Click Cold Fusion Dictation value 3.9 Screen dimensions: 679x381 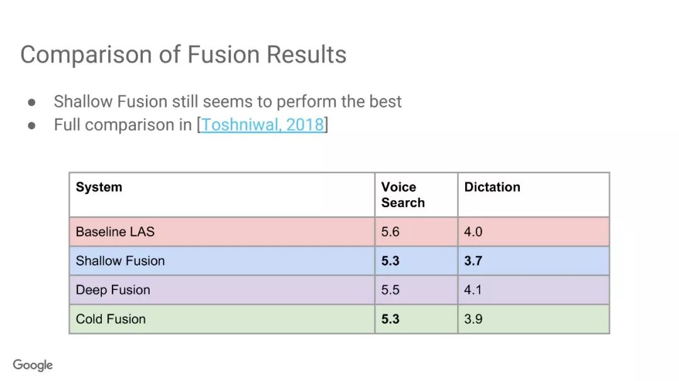point(473,319)
